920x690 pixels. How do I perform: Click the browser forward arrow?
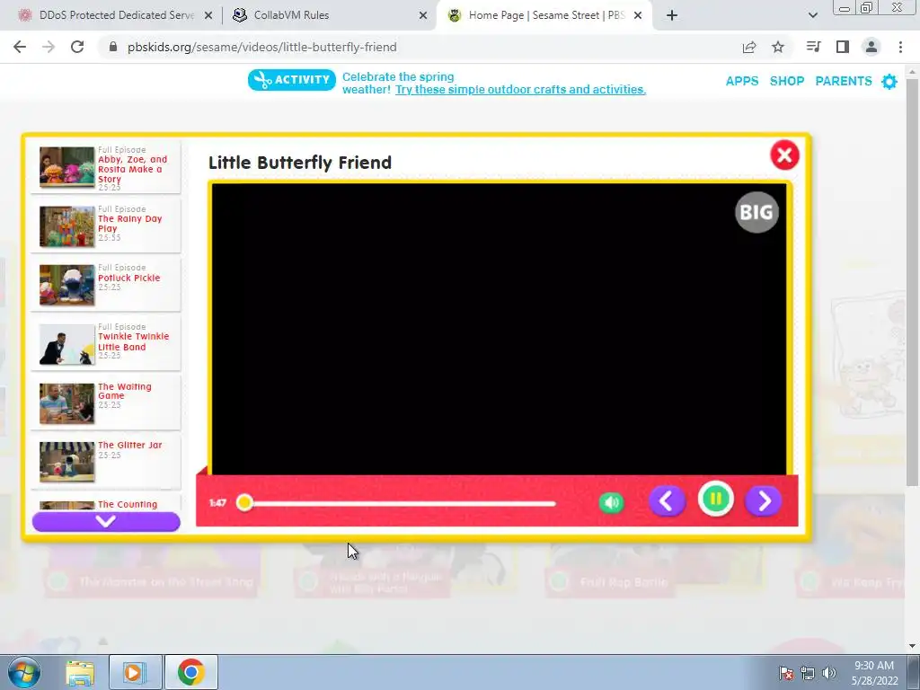(49, 47)
